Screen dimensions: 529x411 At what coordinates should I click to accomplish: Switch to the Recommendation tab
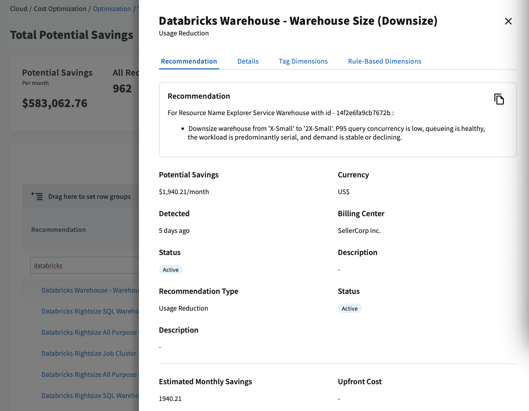(189, 61)
